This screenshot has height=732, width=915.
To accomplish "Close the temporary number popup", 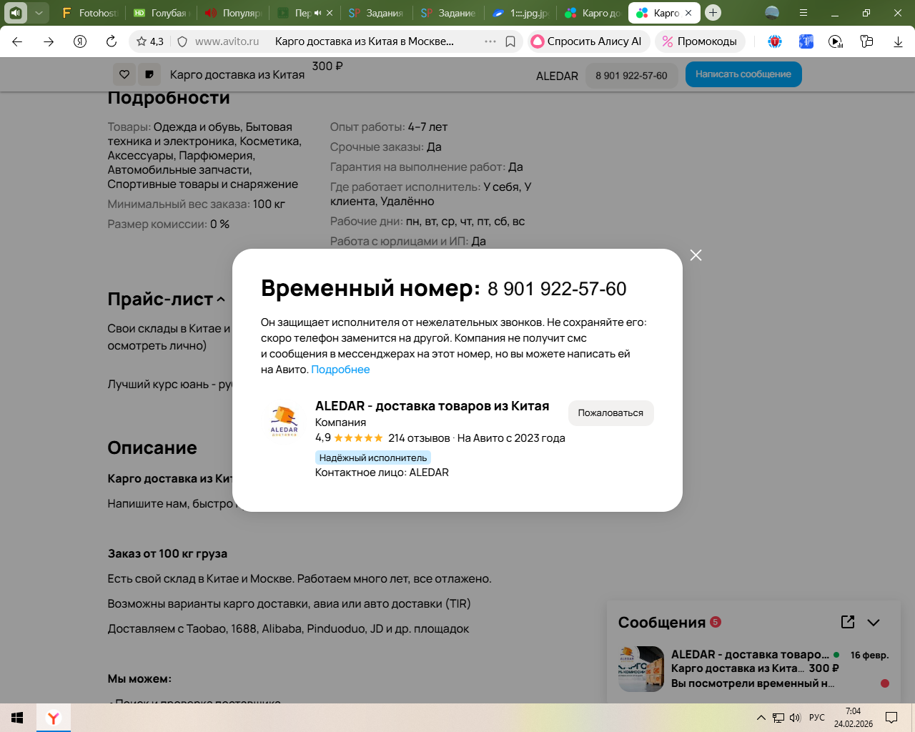I will pyautogui.click(x=696, y=255).
